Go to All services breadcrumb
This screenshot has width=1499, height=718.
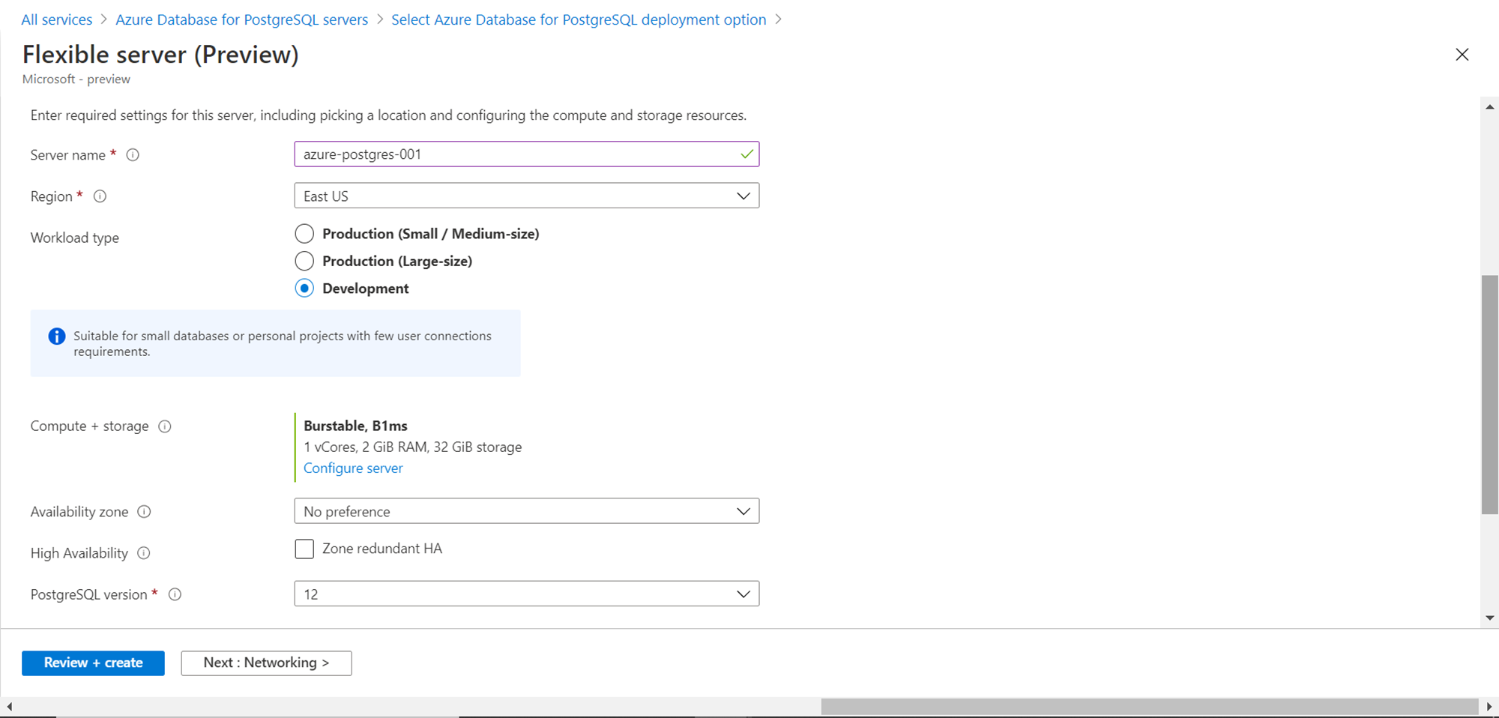(x=57, y=19)
